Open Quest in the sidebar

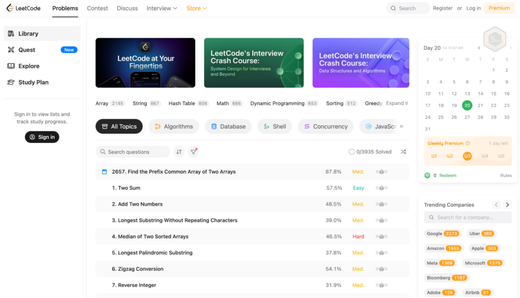42,50
